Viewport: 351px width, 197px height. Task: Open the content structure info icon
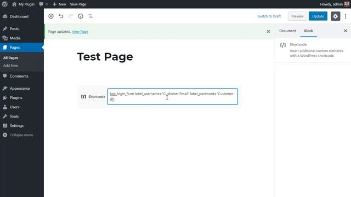[81, 16]
